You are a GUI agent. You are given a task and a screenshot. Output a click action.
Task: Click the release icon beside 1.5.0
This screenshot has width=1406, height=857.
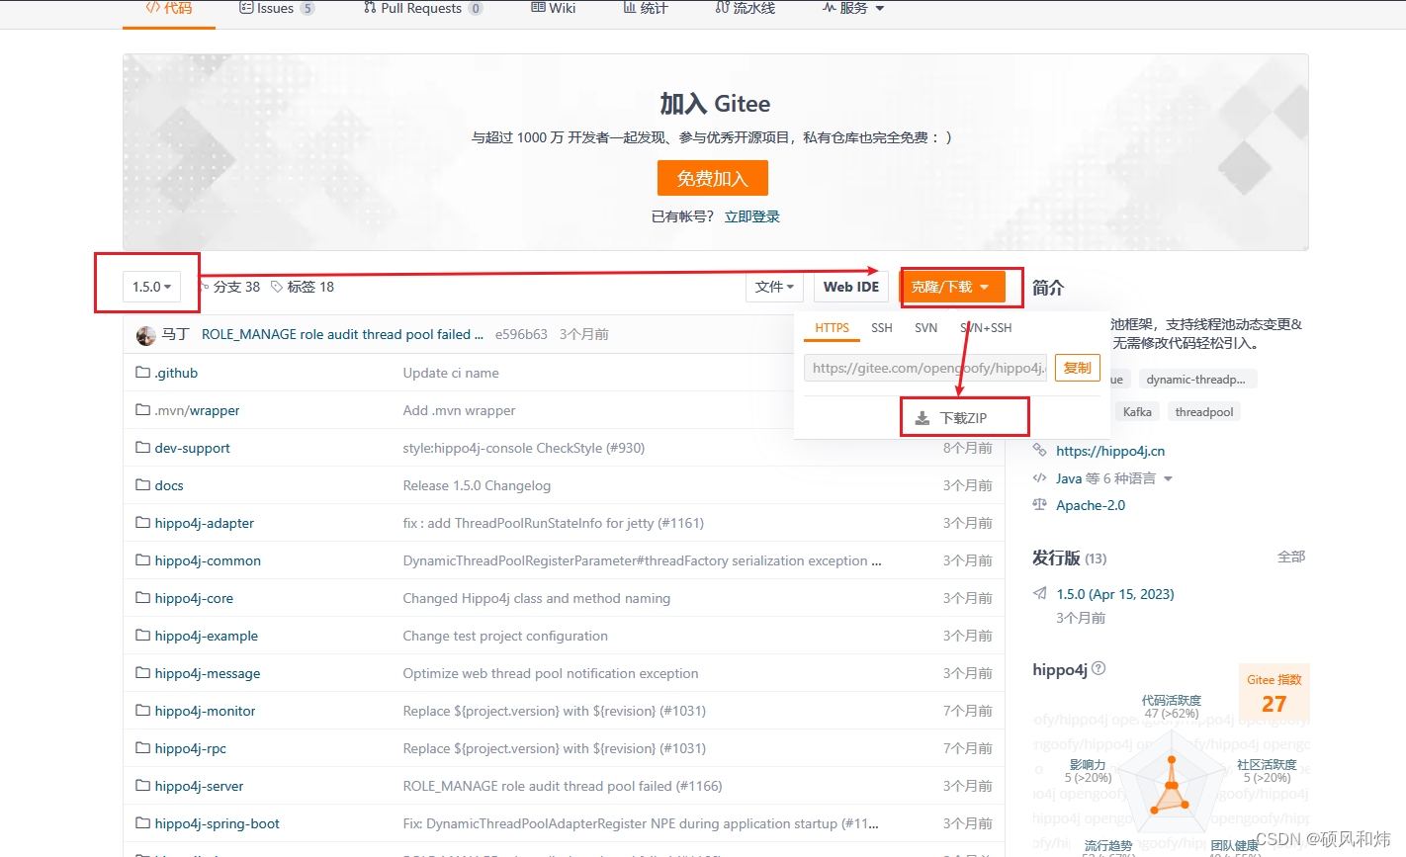click(x=1039, y=593)
